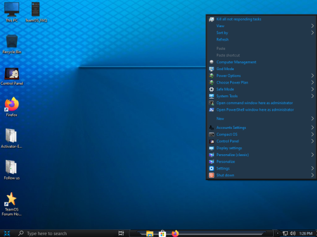This screenshot has width=317, height=237.
Task: Choose Compact OS menu entry
Action: click(x=261, y=135)
